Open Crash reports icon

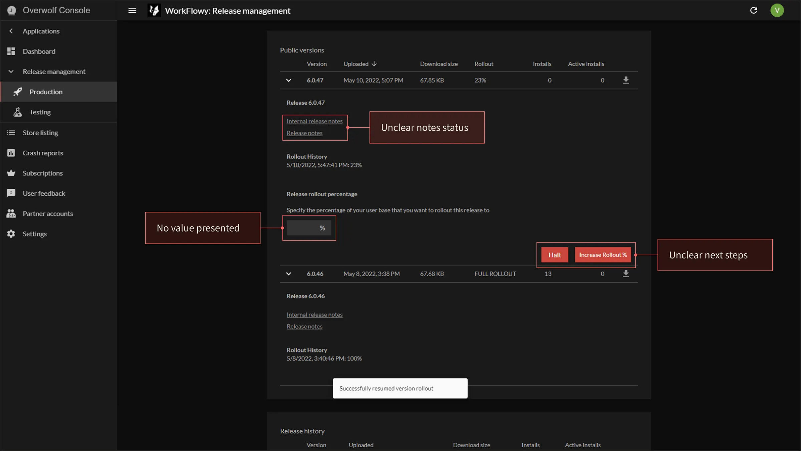pyautogui.click(x=11, y=153)
